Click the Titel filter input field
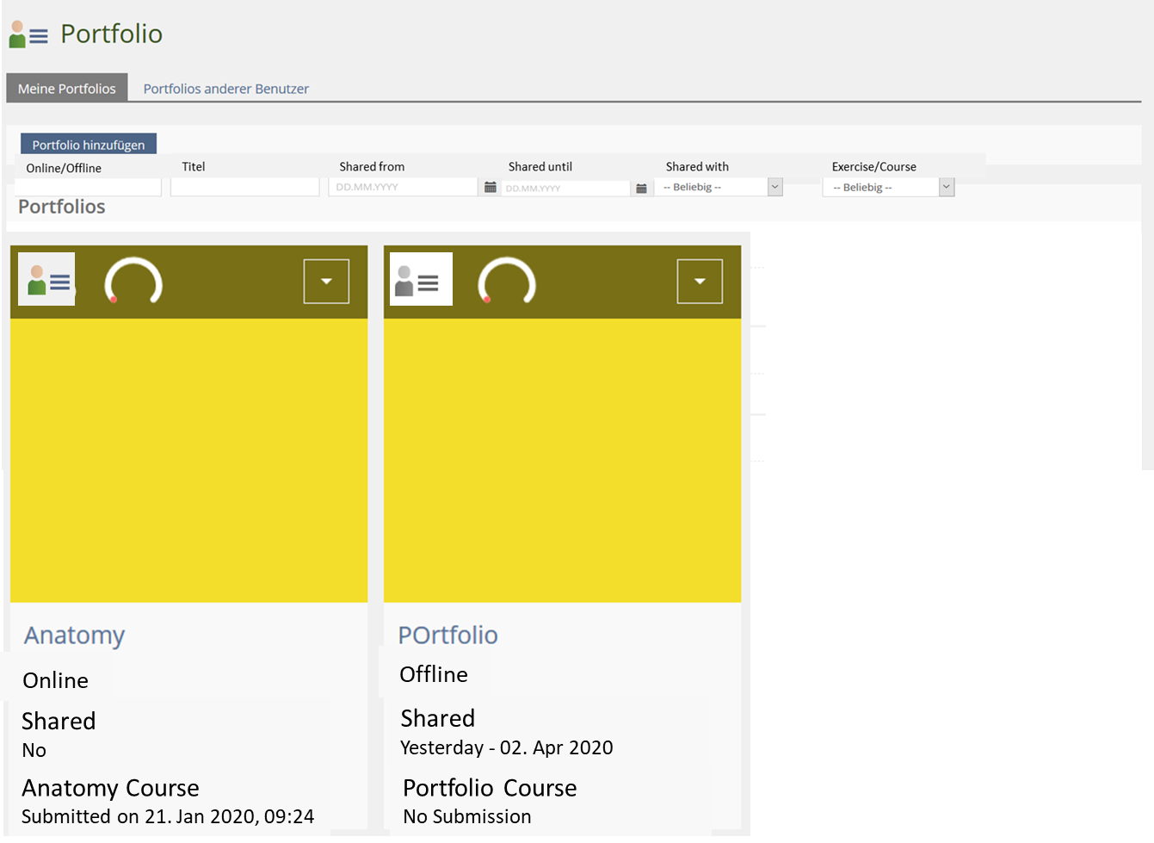Image resolution: width=1154 pixels, height=843 pixels. point(244,187)
